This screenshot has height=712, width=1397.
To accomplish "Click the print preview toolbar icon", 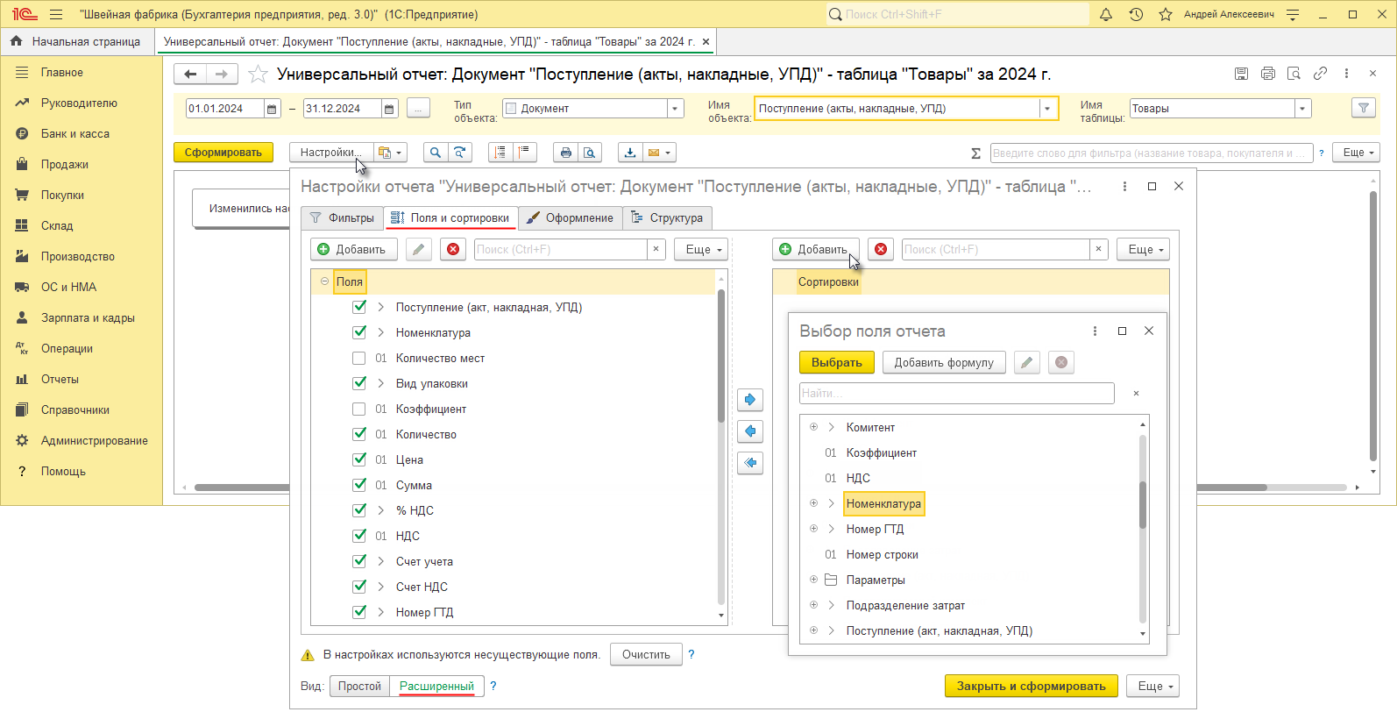I will tap(590, 153).
